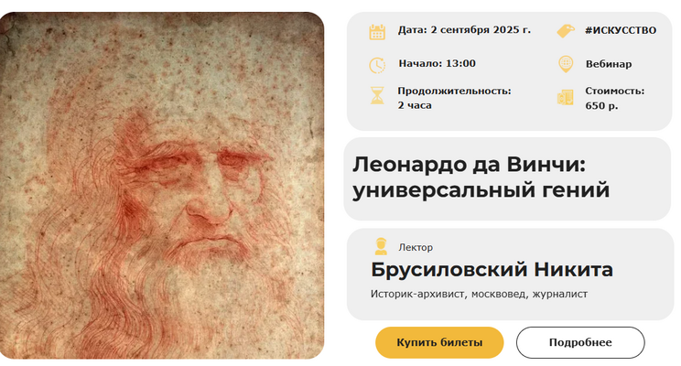Click the lecturer name Брусиловский Никита
This screenshot has height=366, width=681.
[492, 269]
